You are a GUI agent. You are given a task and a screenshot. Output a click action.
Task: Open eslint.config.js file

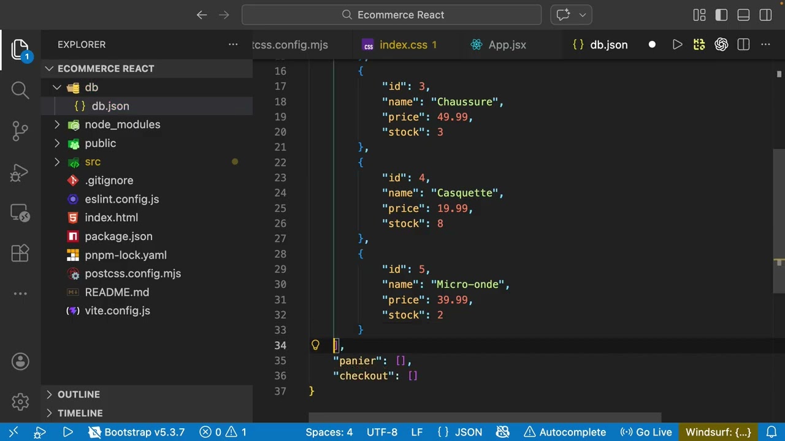click(147, 199)
